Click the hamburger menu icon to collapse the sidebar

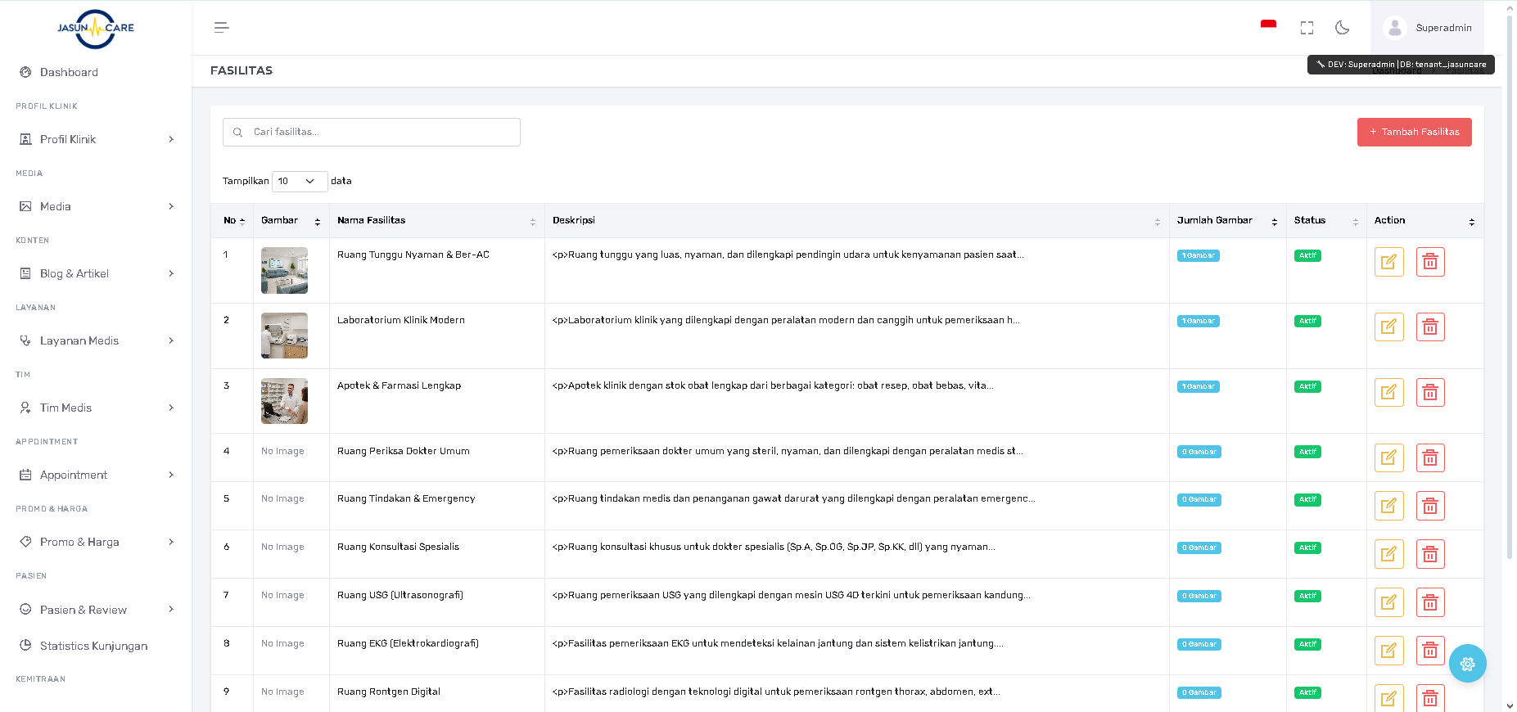221,28
